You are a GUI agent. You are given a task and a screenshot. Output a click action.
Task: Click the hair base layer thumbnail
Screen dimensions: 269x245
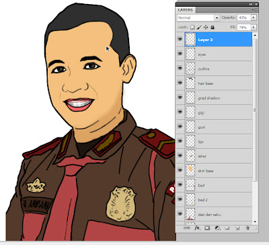[x=190, y=83]
